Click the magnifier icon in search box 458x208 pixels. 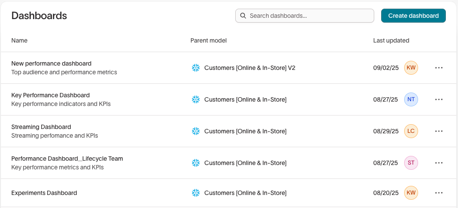pos(243,16)
